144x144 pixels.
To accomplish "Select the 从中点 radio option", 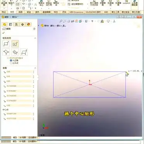I will click(x=11, y=63).
